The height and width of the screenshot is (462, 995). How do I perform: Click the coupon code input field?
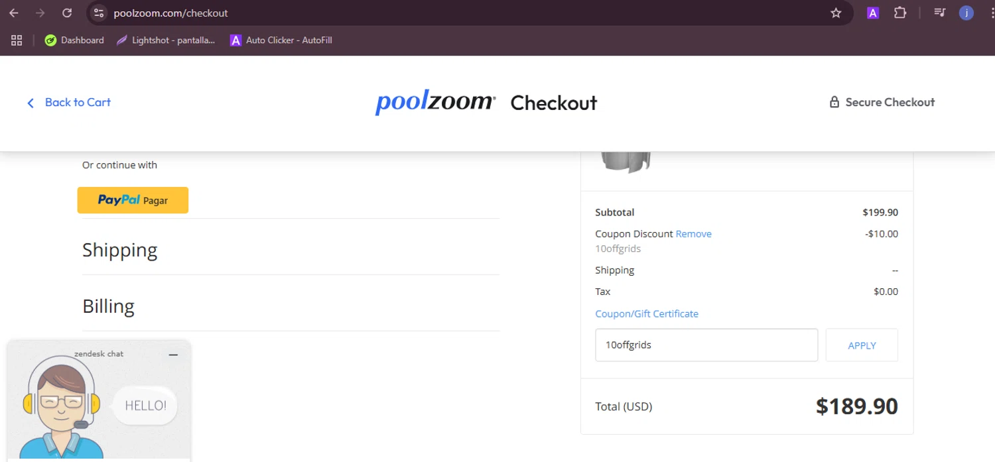[x=706, y=345]
